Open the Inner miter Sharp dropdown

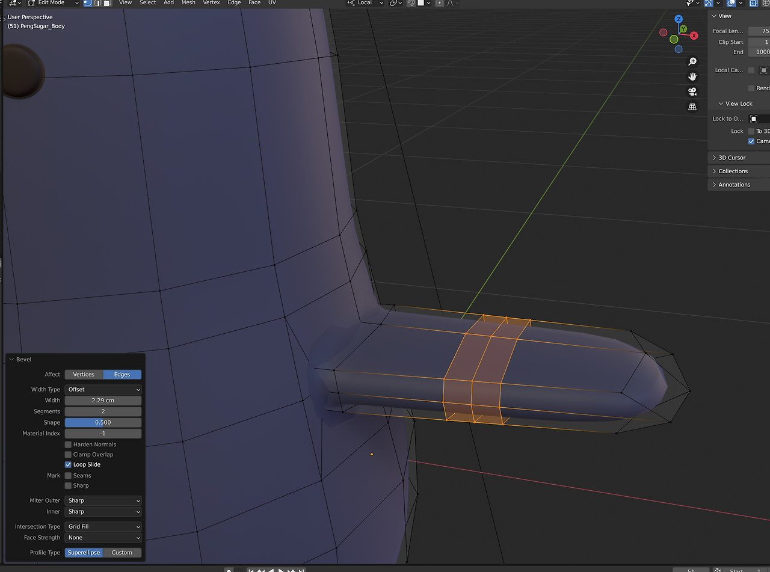103,511
